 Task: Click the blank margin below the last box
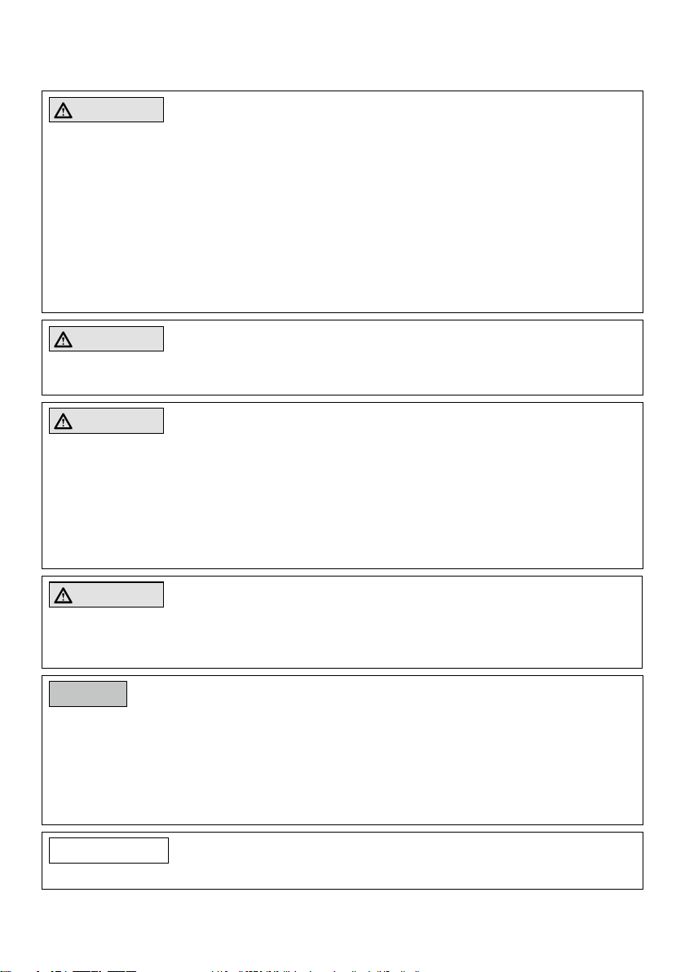coord(342,927)
